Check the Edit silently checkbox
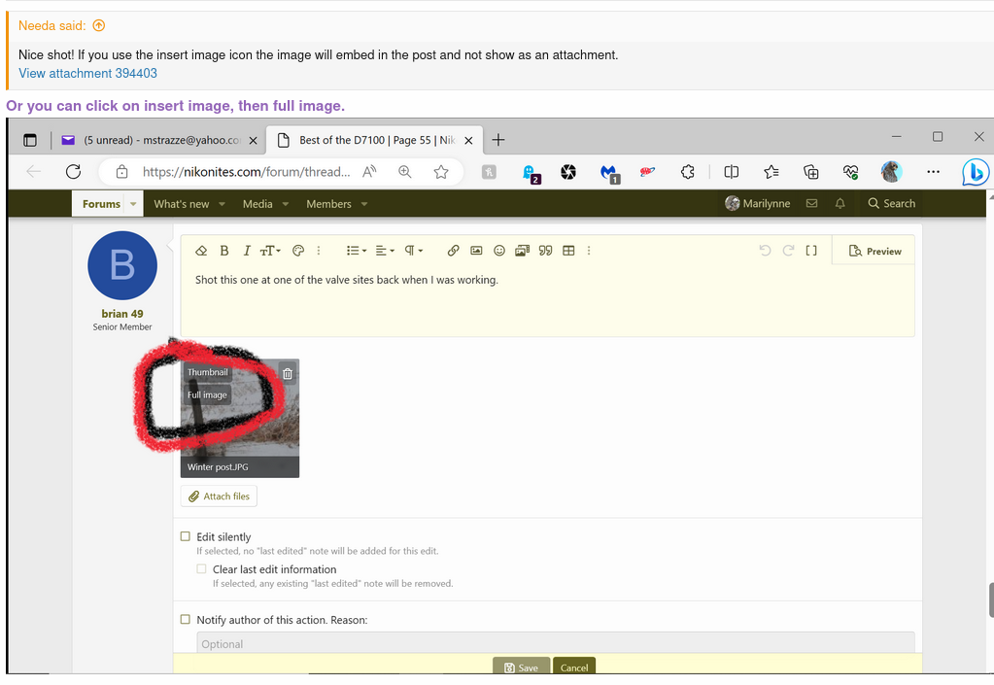The height and width of the screenshot is (685, 994). (x=186, y=536)
